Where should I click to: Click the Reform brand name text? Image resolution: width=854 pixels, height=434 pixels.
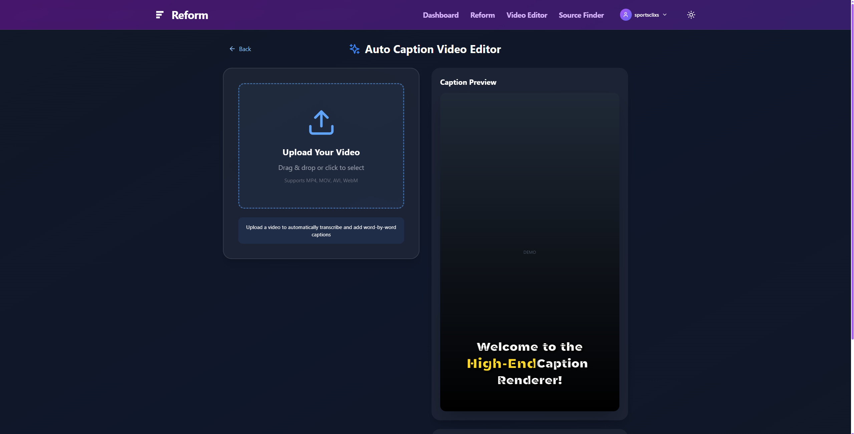point(190,15)
